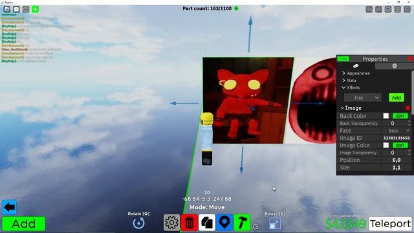Screen dimensions: 414x233
Task: Select the red cat image part
Action: pos(248,100)
